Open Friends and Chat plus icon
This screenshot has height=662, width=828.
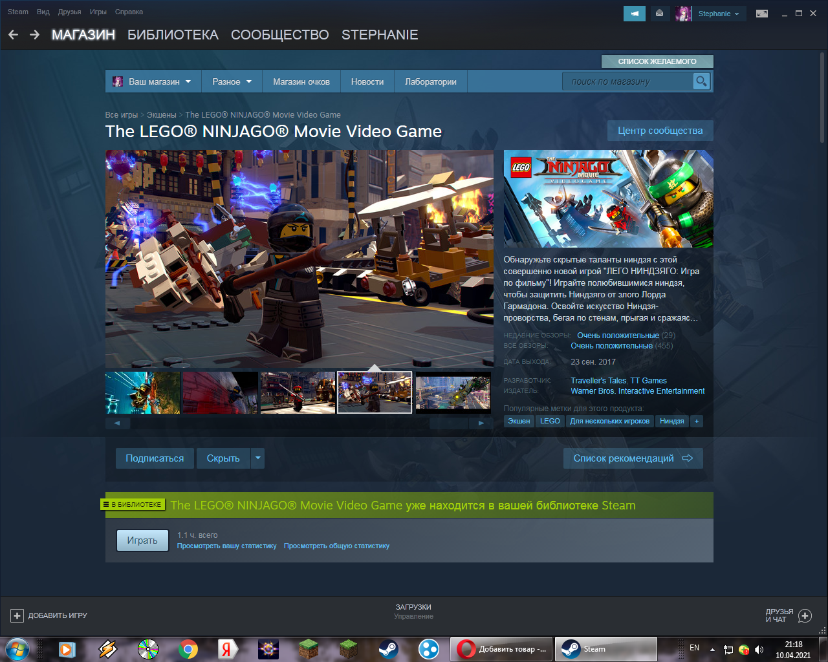pos(805,615)
